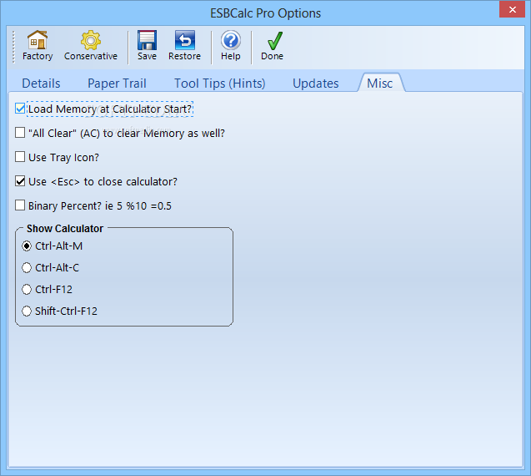The image size is (531, 476).
Task: Tick the Binary Percent checkbox
Action: (20, 205)
